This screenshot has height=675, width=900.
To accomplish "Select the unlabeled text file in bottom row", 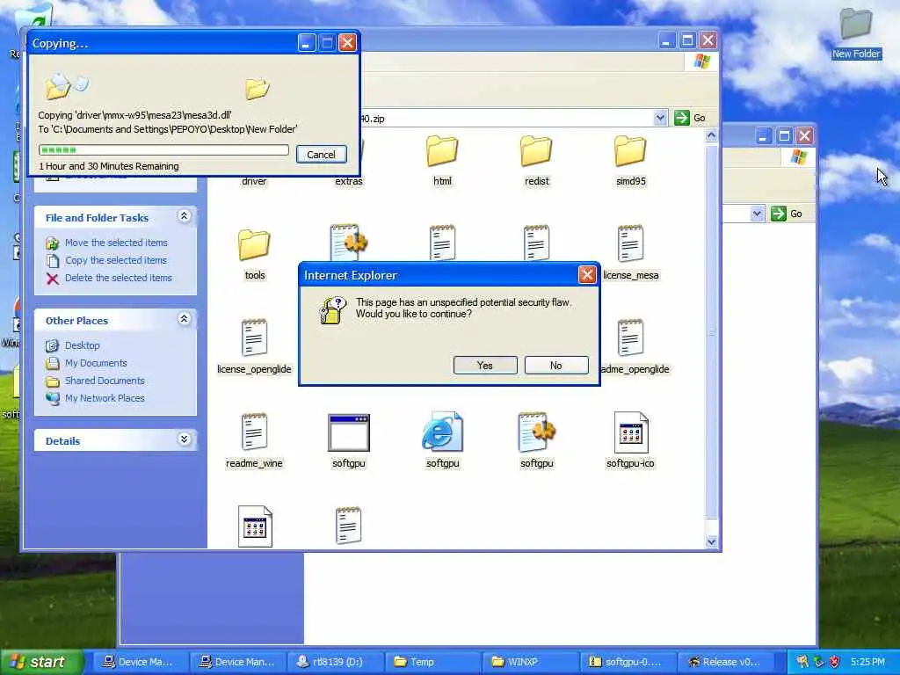I will click(348, 525).
